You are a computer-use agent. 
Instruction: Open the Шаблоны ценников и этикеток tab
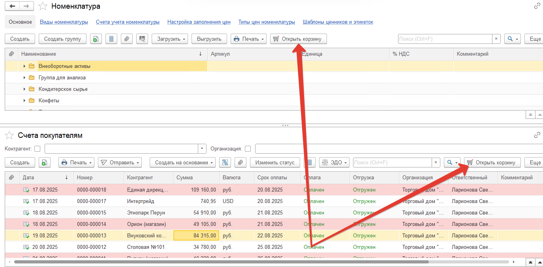(338, 22)
